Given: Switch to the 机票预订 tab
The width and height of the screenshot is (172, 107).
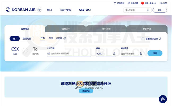Looking at the screenshot, I should tap(25, 29).
